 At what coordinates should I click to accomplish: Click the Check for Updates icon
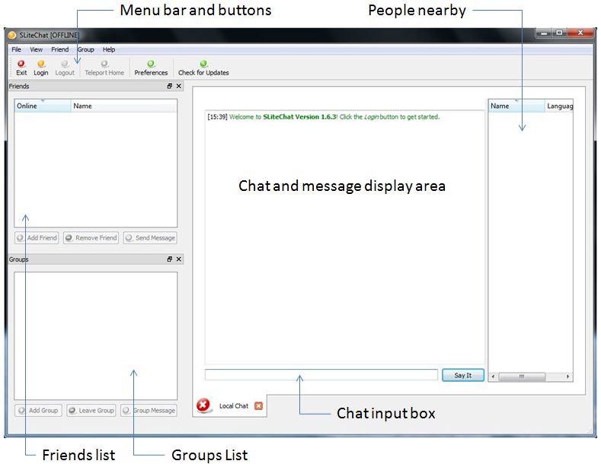coord(203,65)
